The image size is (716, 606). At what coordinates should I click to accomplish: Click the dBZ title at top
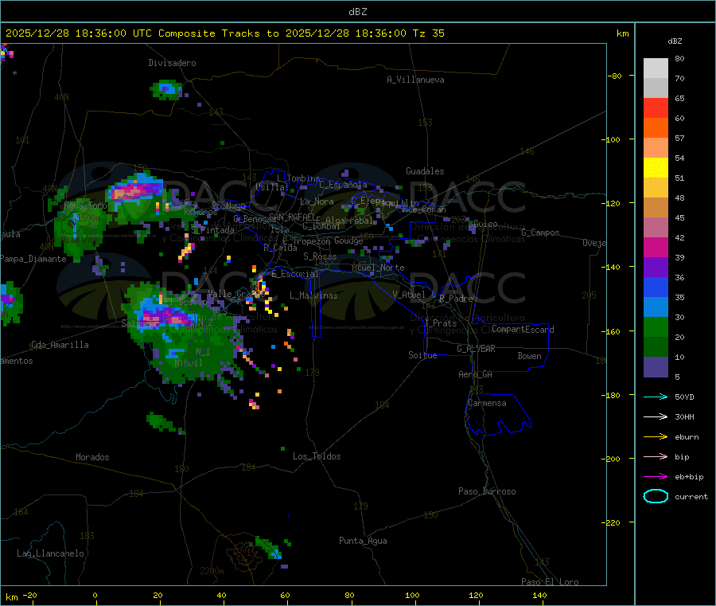point(357,12)
